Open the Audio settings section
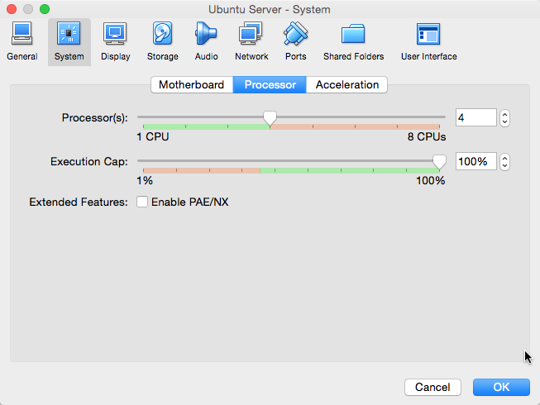The image size is (540, 405). (206, 41)
